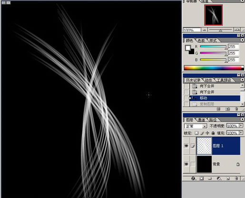Click the foreground white color swatch
The image size is (245, 198).
(x=188, y=48)
